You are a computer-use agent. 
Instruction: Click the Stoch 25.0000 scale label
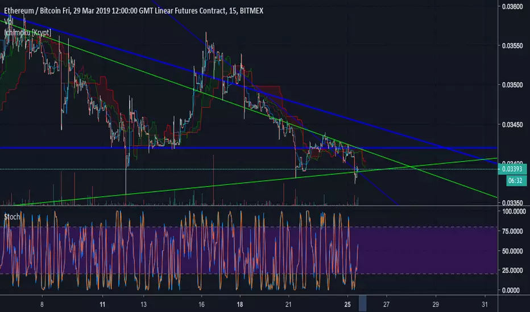pyautogui.click(x=512, y=271)
